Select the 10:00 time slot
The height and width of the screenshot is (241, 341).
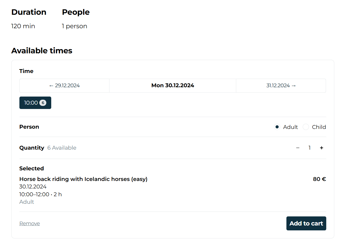click(31, 103)
